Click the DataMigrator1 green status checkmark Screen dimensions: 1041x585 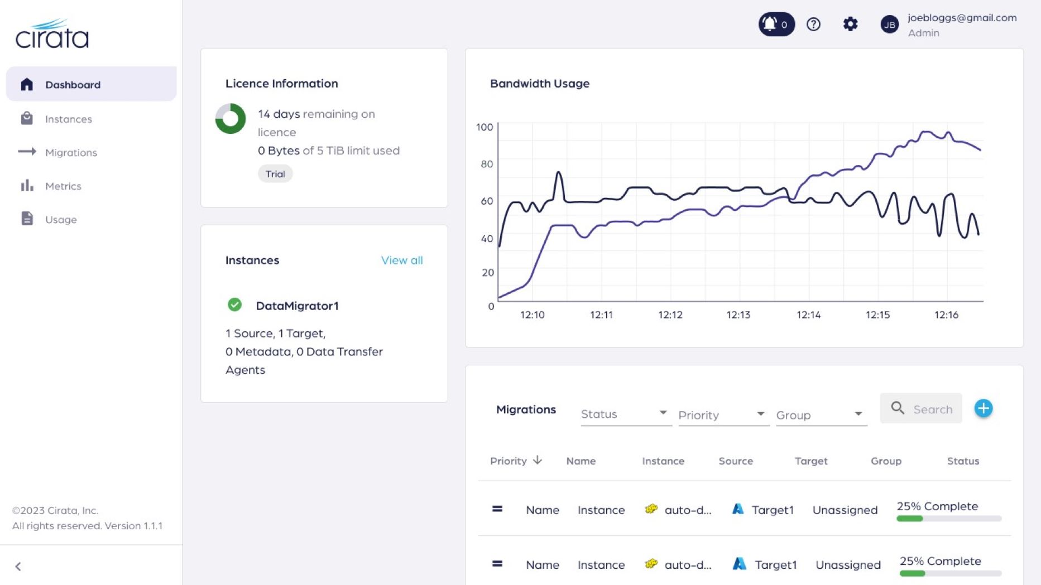[x=234, y=305]
